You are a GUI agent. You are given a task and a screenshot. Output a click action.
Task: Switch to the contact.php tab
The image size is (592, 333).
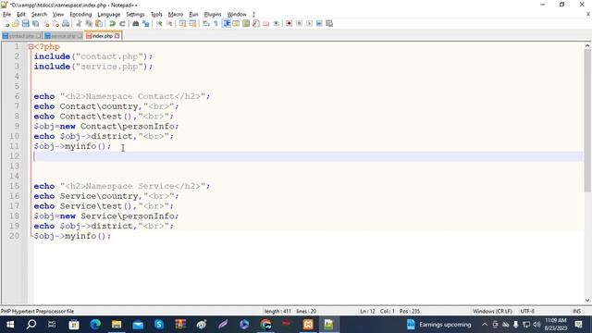(x=21, y=36)
